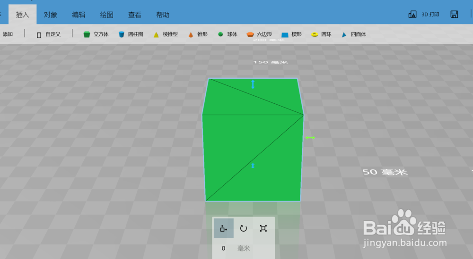The image size is (473, 259).
Task: Insert a 楔形 wedge shape
Action: [x=291, y=34]
